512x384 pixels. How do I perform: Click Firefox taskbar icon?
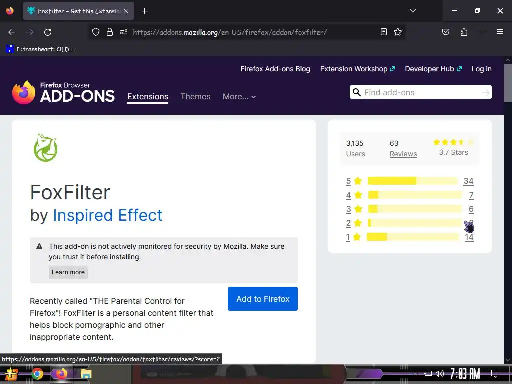61,374
